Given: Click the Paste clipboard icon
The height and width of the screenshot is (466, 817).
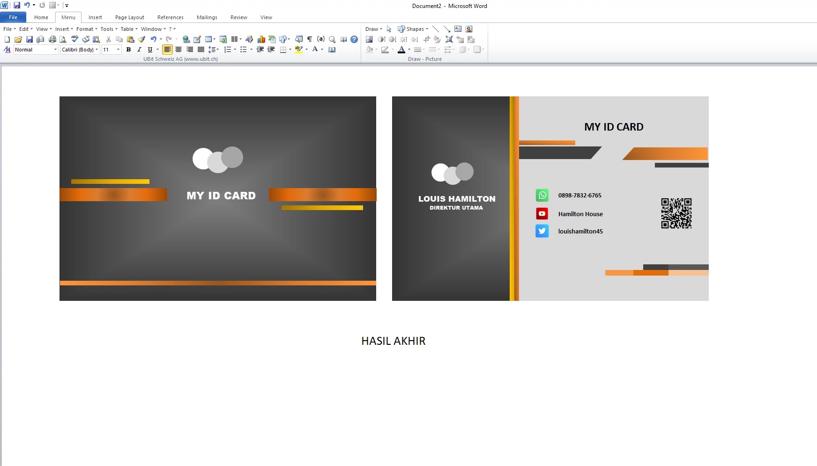Looking at the screenshot, I should point(131,39).
